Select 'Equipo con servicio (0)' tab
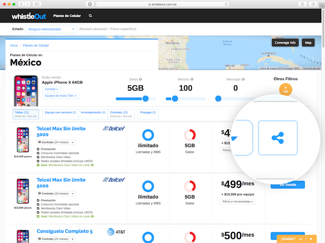Image resolution: width=325 pixels, height=243 pixels. coord(60,114)
